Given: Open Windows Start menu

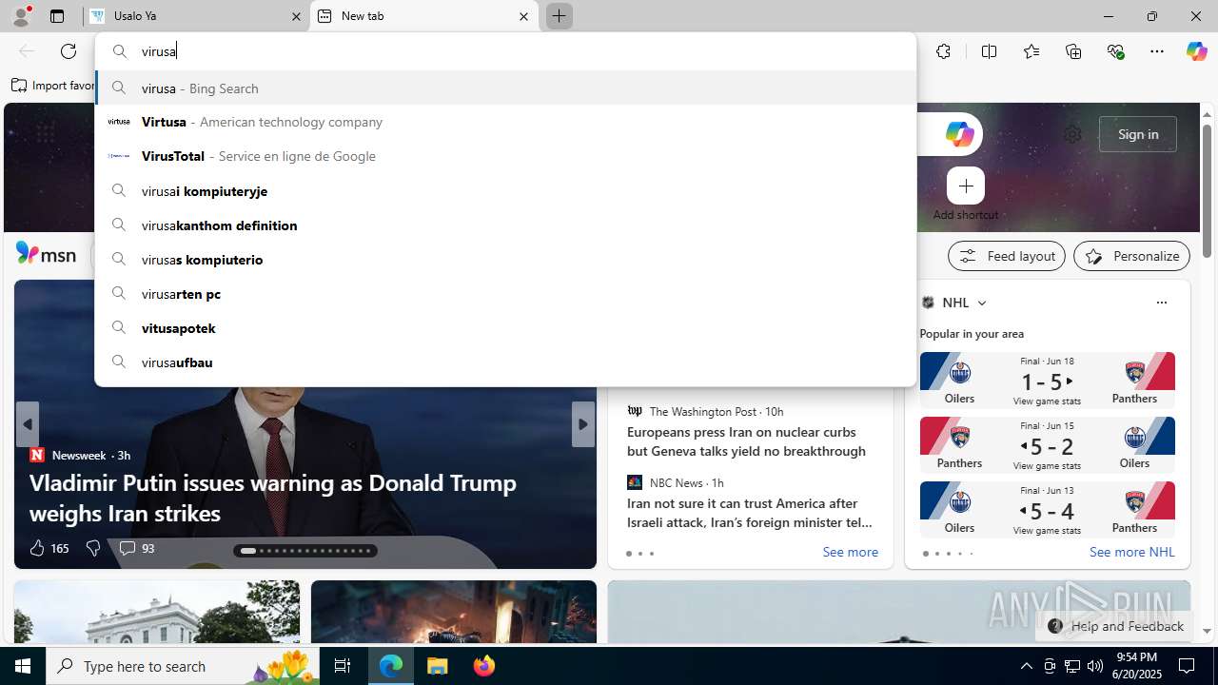Looking at the screenshot, I should point(23,666).
